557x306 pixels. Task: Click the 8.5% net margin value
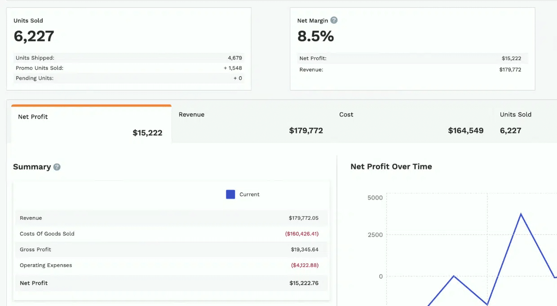pyautogui.click(x=316, y=36)
